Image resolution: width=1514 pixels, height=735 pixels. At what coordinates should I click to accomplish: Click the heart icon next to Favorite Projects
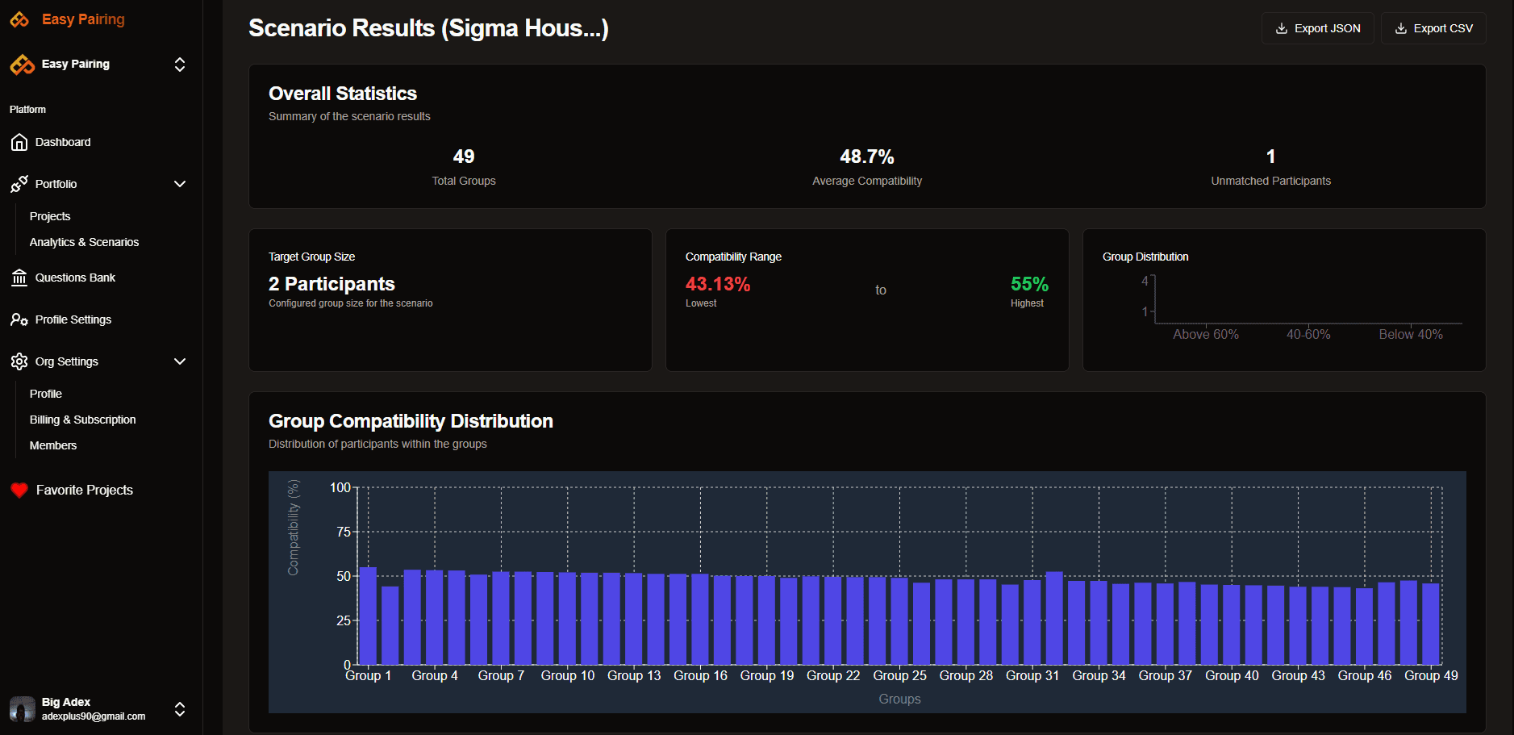(x=19, y=490)
